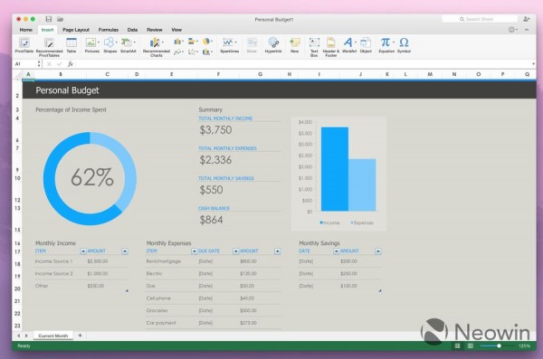Image resolution: width=543 pixels, height=359 pixels.
Task: Insert SmartArt graphic
Action: click(128, 46)
